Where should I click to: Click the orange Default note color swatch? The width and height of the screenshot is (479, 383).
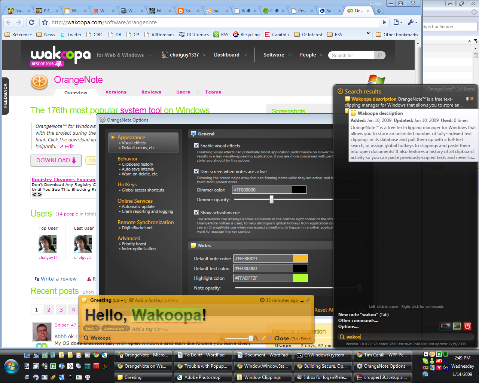pyautogui.click(x=300, y=258)
